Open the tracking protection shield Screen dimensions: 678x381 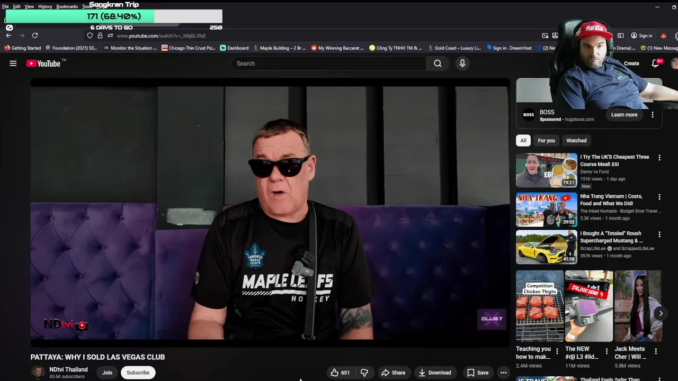[x=90, y=35]
